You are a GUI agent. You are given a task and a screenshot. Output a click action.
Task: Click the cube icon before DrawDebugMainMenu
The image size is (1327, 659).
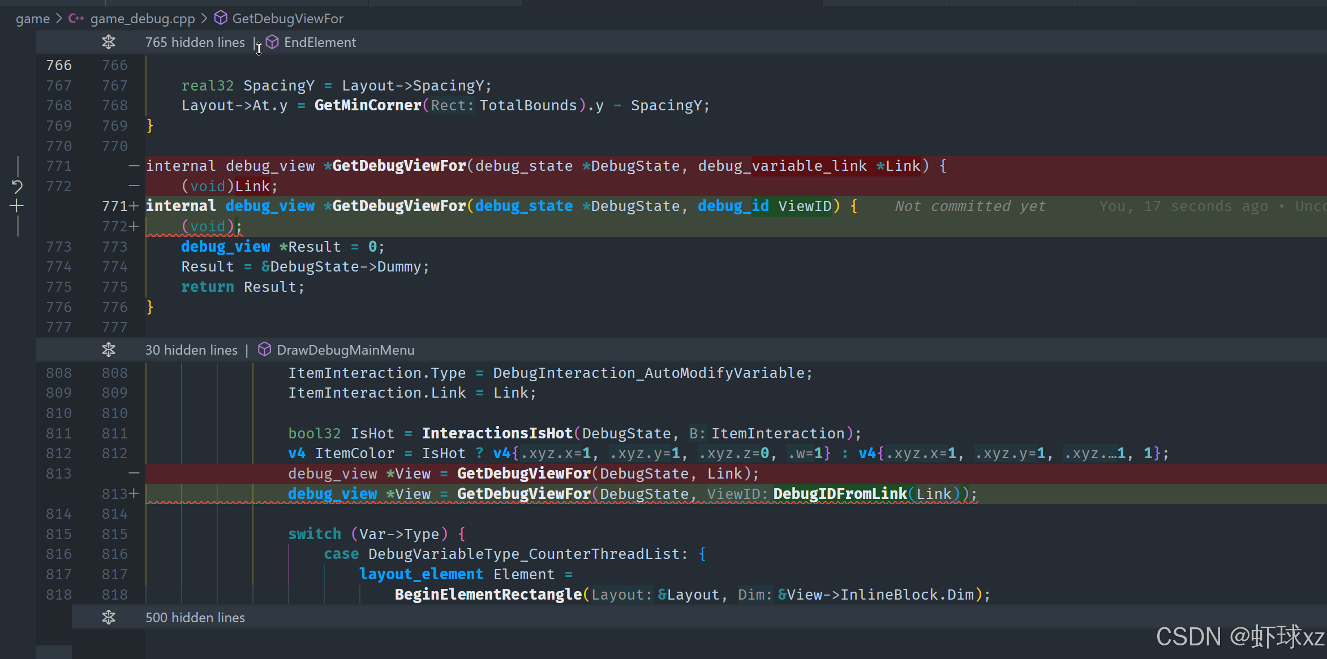click(x=264, y=350)
